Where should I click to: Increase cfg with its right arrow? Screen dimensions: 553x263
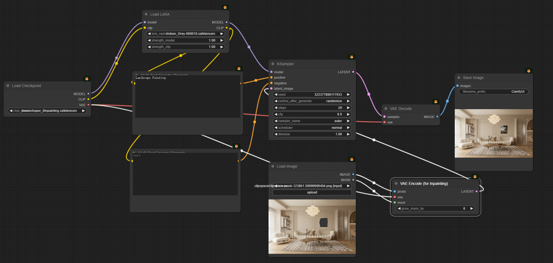[x=348, y=114]
